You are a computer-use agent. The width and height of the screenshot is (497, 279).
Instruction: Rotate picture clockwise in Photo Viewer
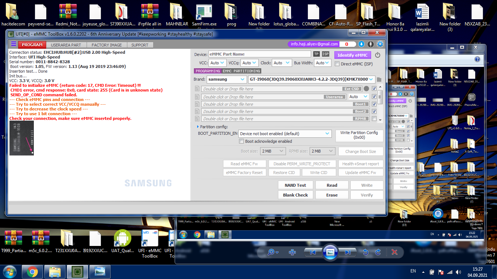(378, 252)
